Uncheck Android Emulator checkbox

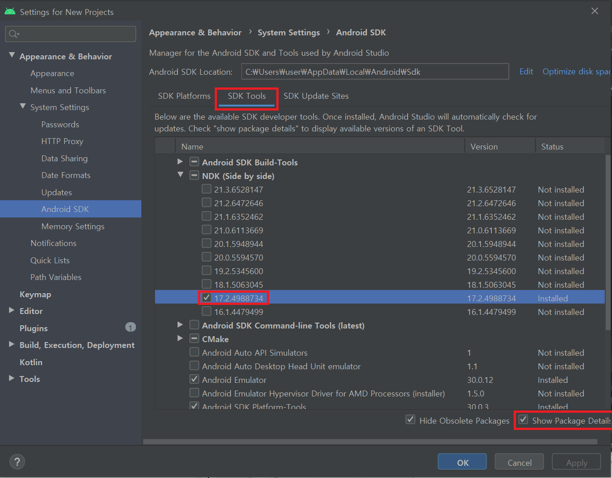click(194, 379)
